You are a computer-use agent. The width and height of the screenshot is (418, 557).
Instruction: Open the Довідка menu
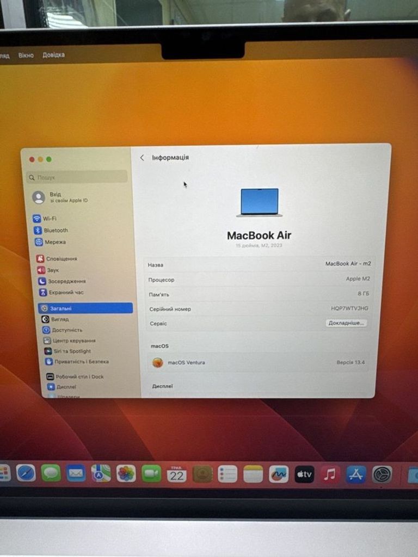(x=54, y=55)
